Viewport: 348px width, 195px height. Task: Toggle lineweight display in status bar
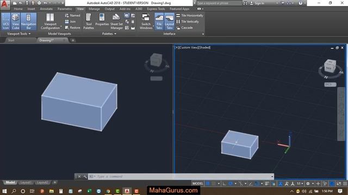267,184
